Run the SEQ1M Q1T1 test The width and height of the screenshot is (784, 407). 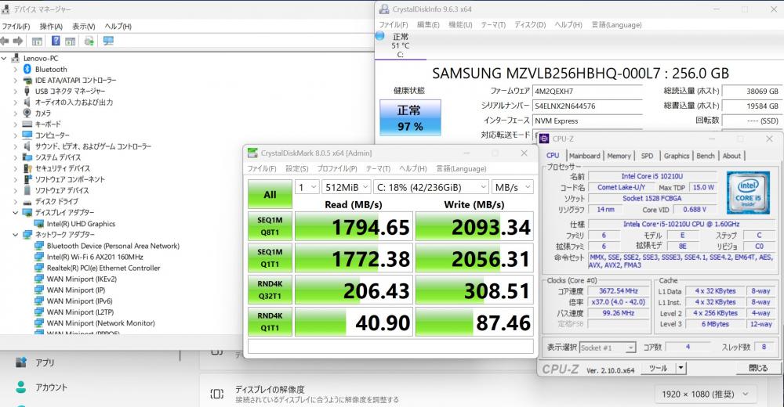click(270, 258)
